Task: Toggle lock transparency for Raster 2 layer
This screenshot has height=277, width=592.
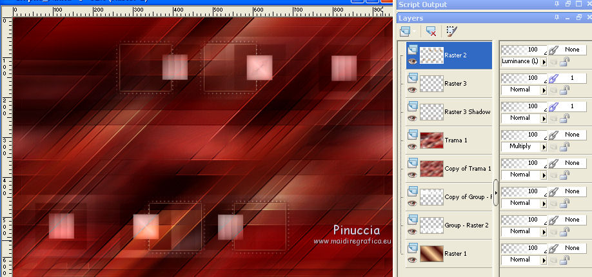Action: coord(564,62)
